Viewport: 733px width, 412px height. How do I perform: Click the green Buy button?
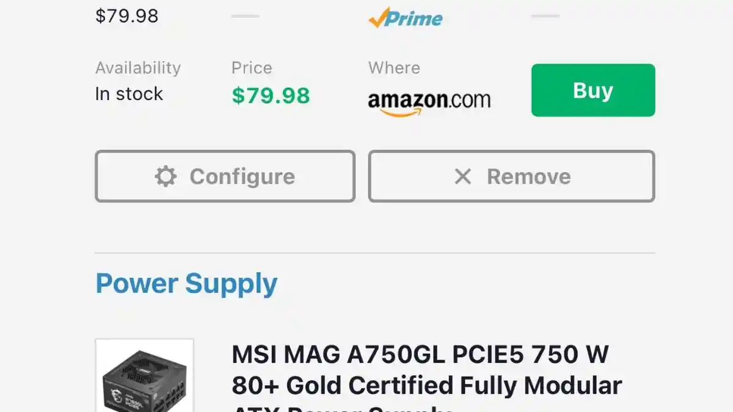tap(593, 90)
